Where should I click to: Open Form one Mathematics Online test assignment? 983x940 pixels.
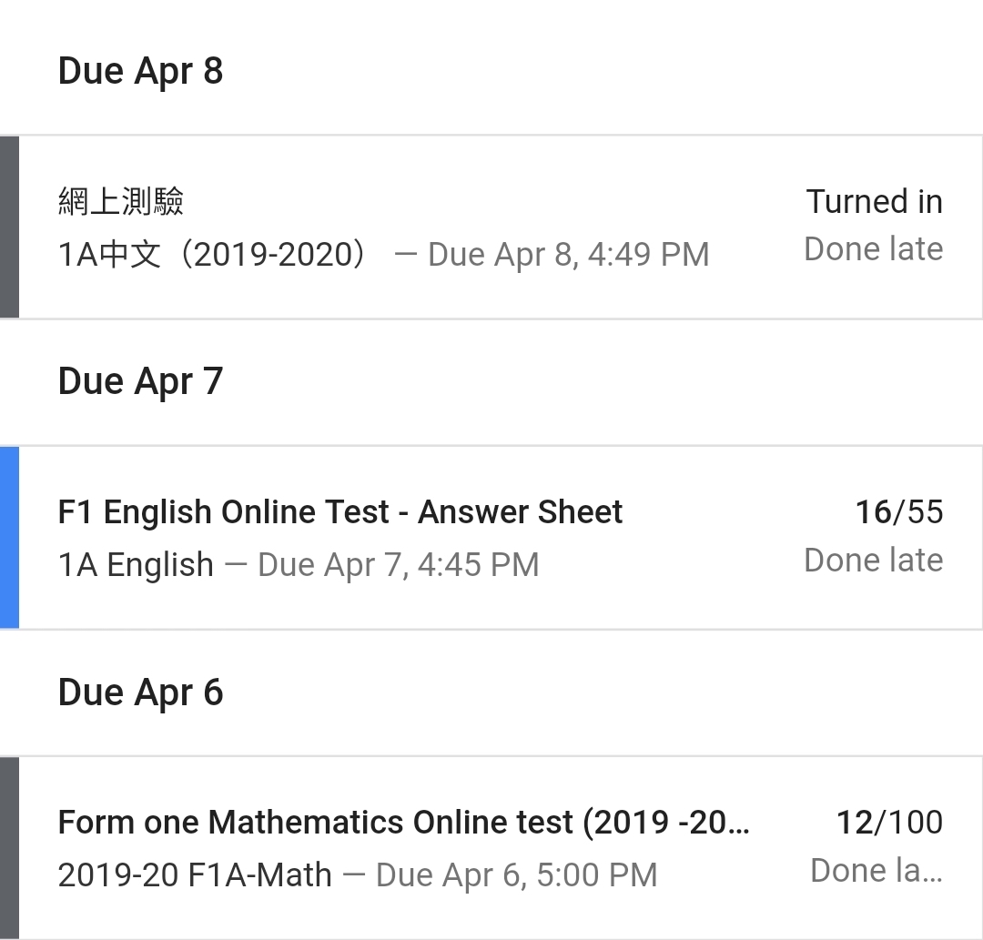[403, 823]
